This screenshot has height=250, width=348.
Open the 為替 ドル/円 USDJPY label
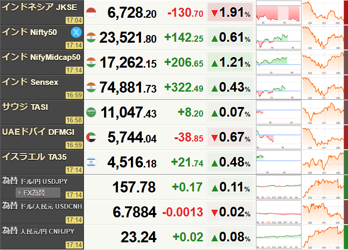[35, 181]
